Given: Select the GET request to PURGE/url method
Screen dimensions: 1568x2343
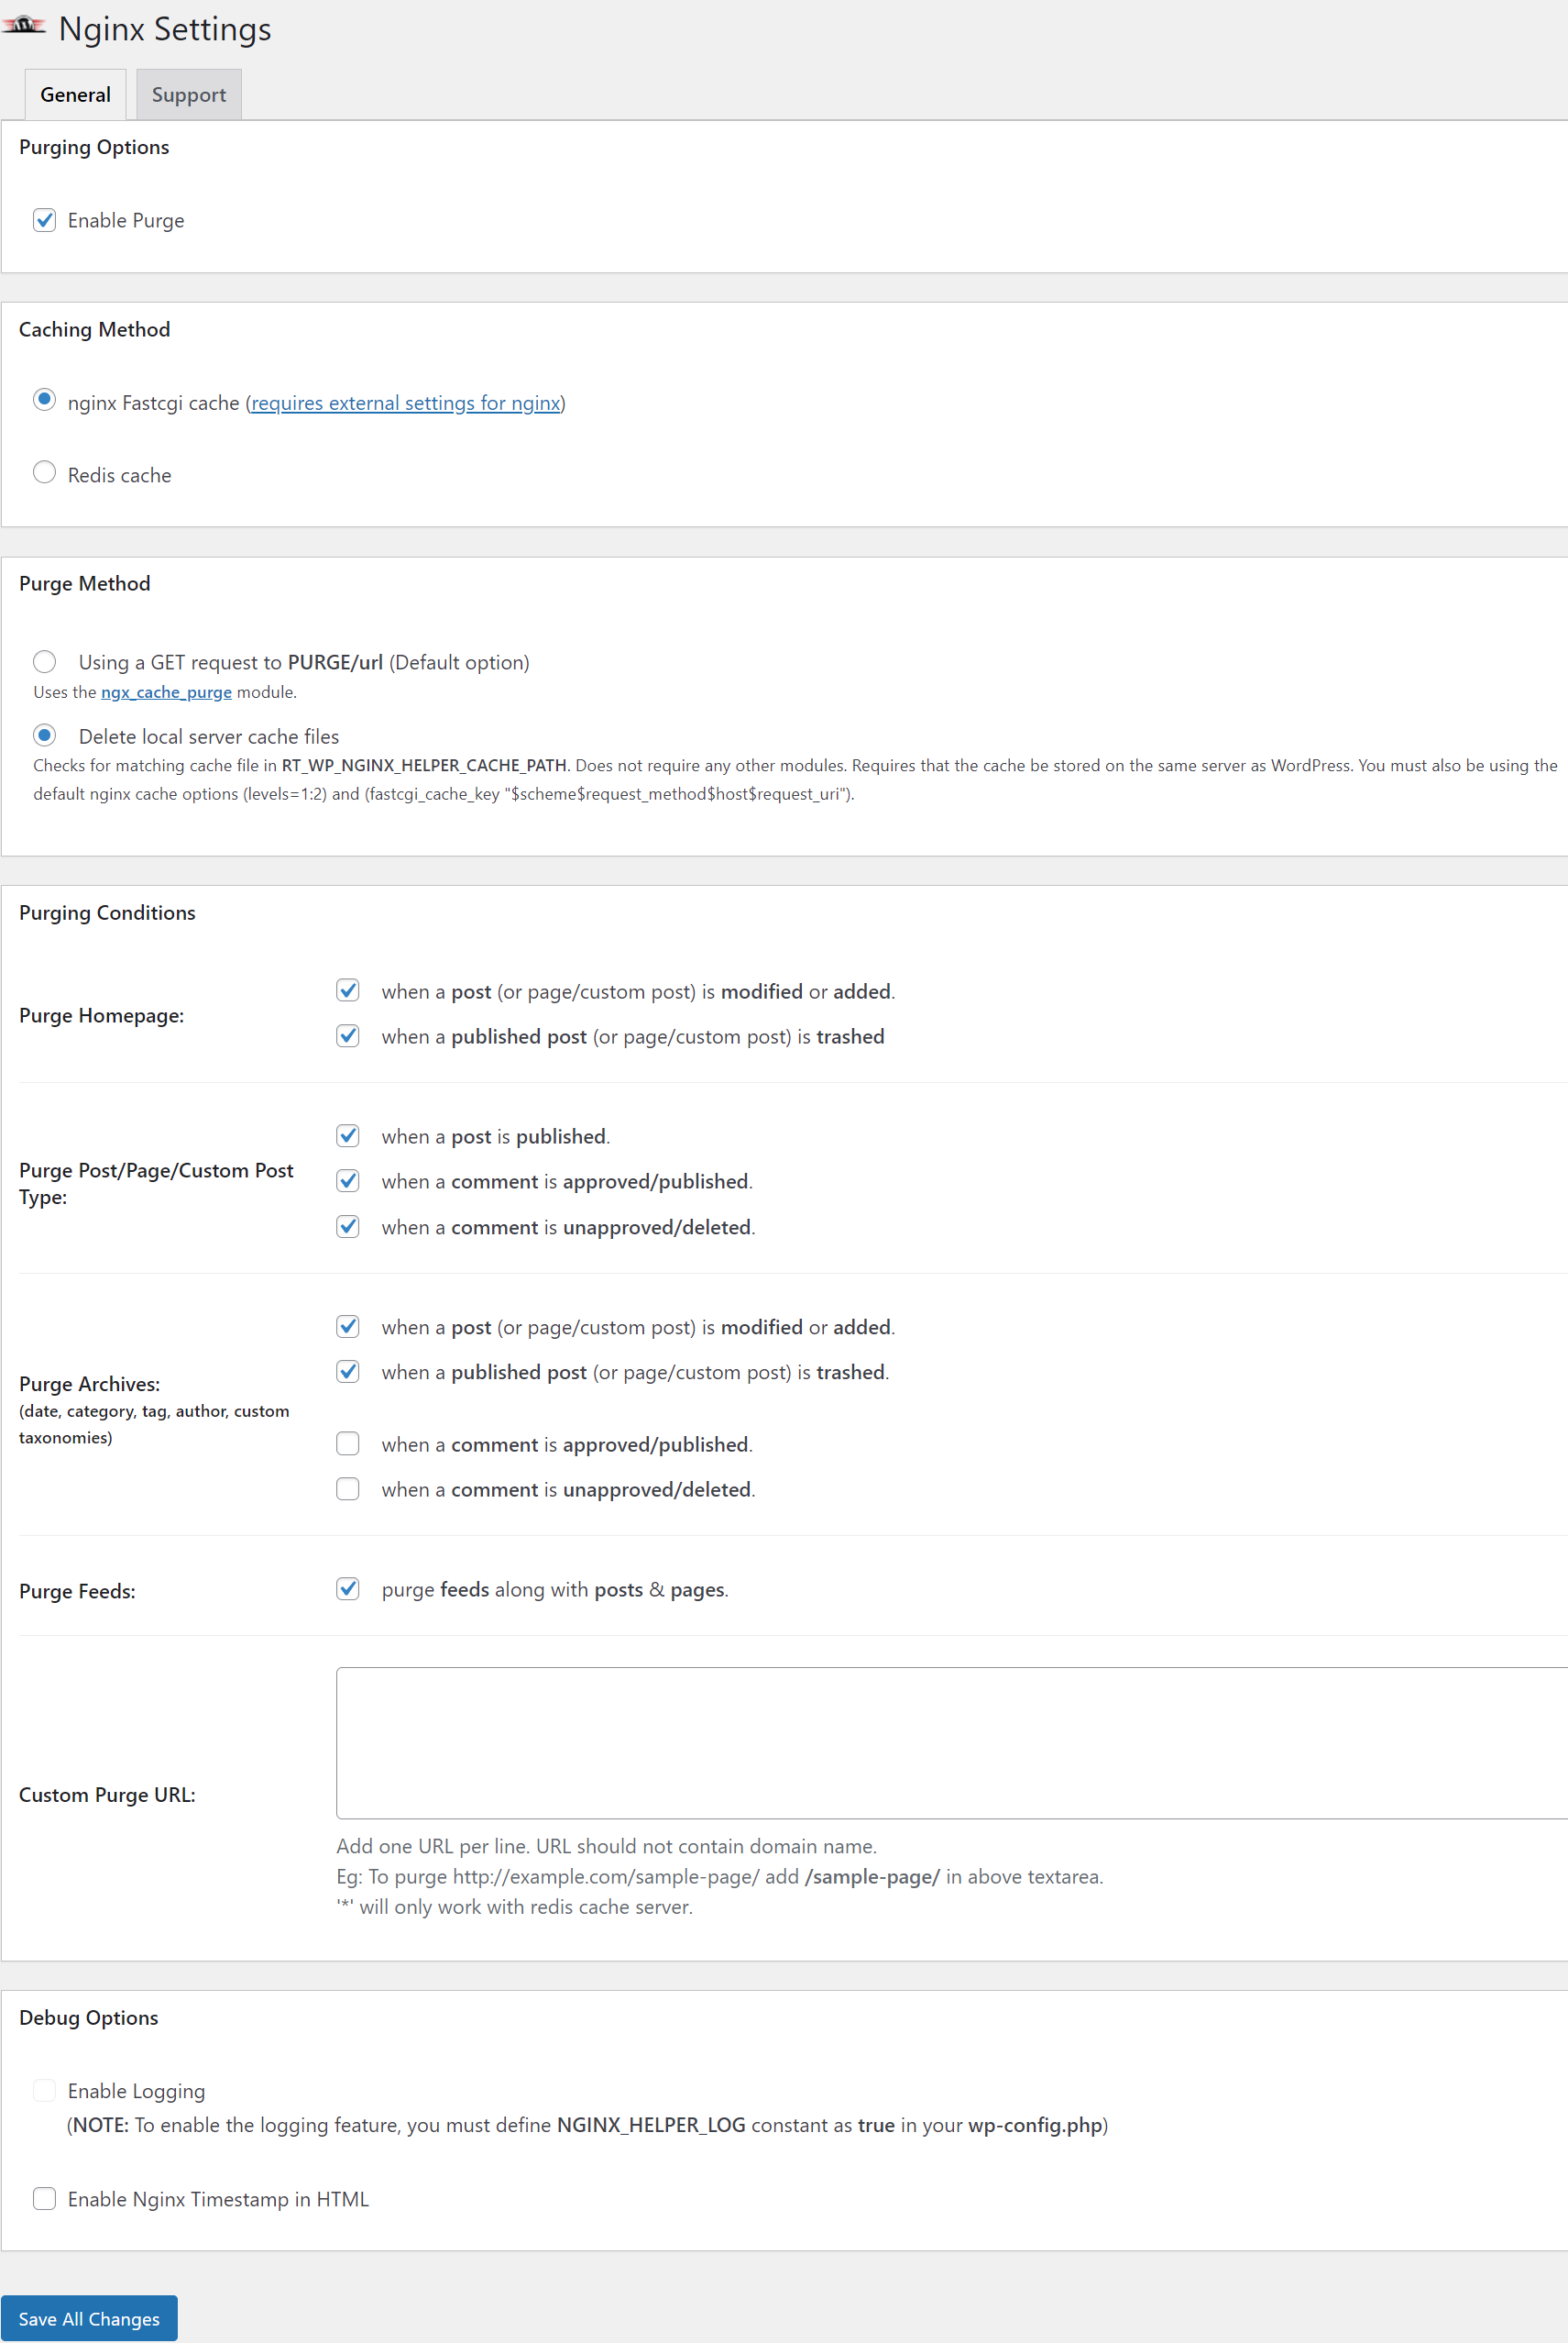Looking at the screenshot, I should coord(44,661).
